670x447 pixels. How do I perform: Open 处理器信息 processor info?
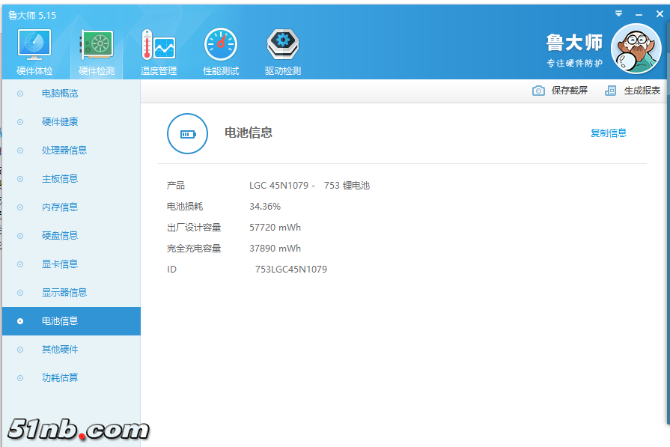click(64, 150)
